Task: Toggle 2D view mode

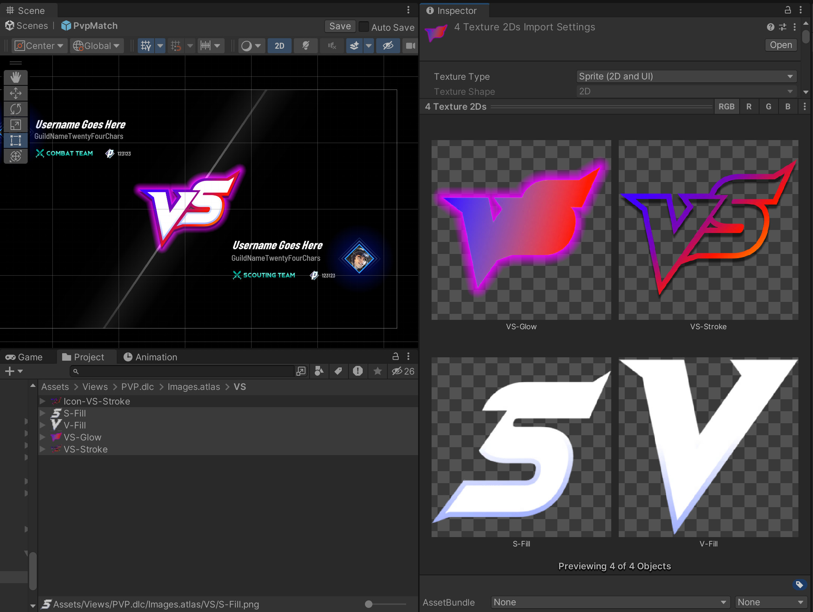Action: 279,46
